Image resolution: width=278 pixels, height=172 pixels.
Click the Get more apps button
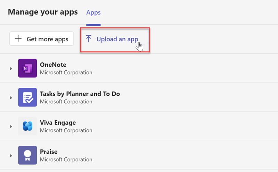tap(42, 38)
